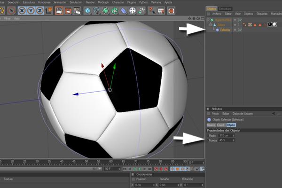This screenshot has height=188, width=282.
Task: Toggle autokeying red button
Action: click(161, 169)
